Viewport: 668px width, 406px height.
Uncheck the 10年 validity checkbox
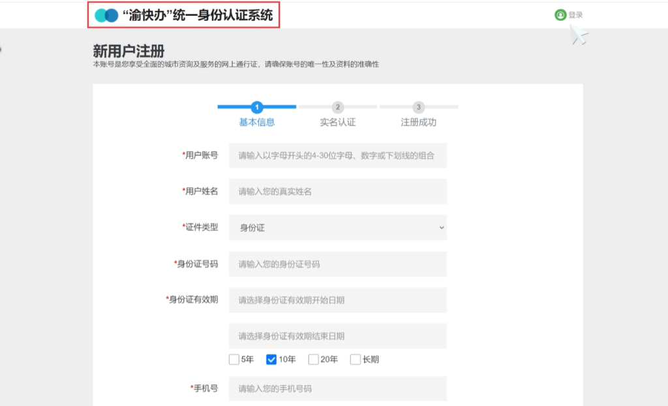pos(271,360)
